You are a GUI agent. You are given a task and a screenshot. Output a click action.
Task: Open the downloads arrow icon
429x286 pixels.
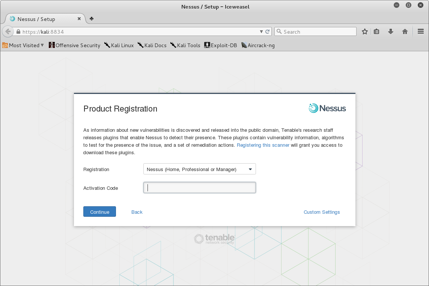pyautogui.click(x=391, y=32)
